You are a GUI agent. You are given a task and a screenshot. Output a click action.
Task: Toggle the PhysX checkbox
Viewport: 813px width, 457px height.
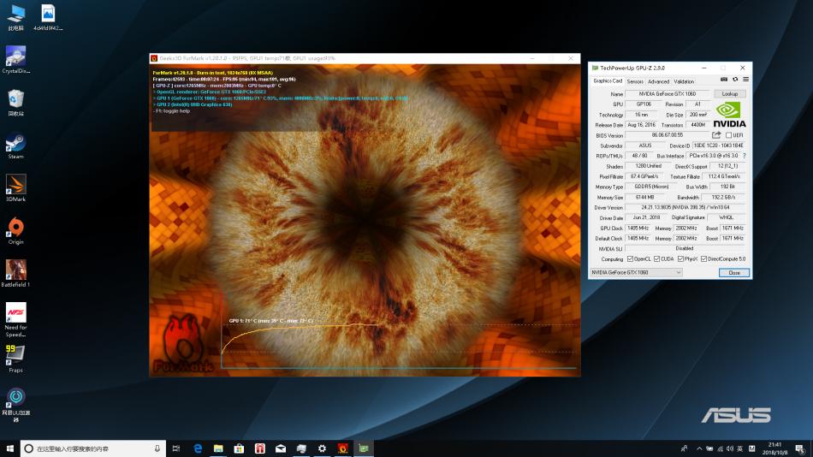click(x=681, y=258)
